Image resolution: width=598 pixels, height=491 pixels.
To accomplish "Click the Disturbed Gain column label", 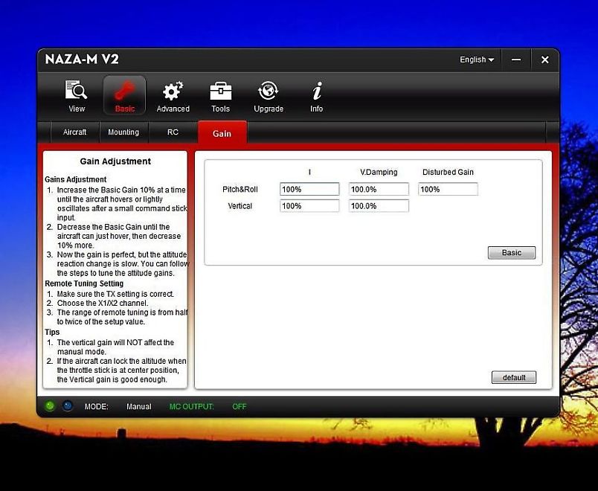I will point(448,172).
